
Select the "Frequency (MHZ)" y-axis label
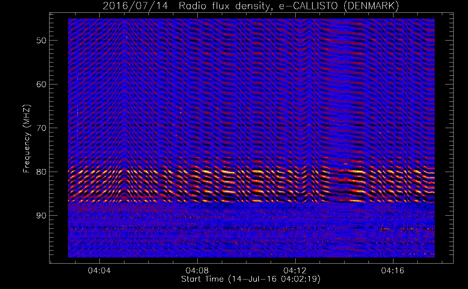click(27, 139)
